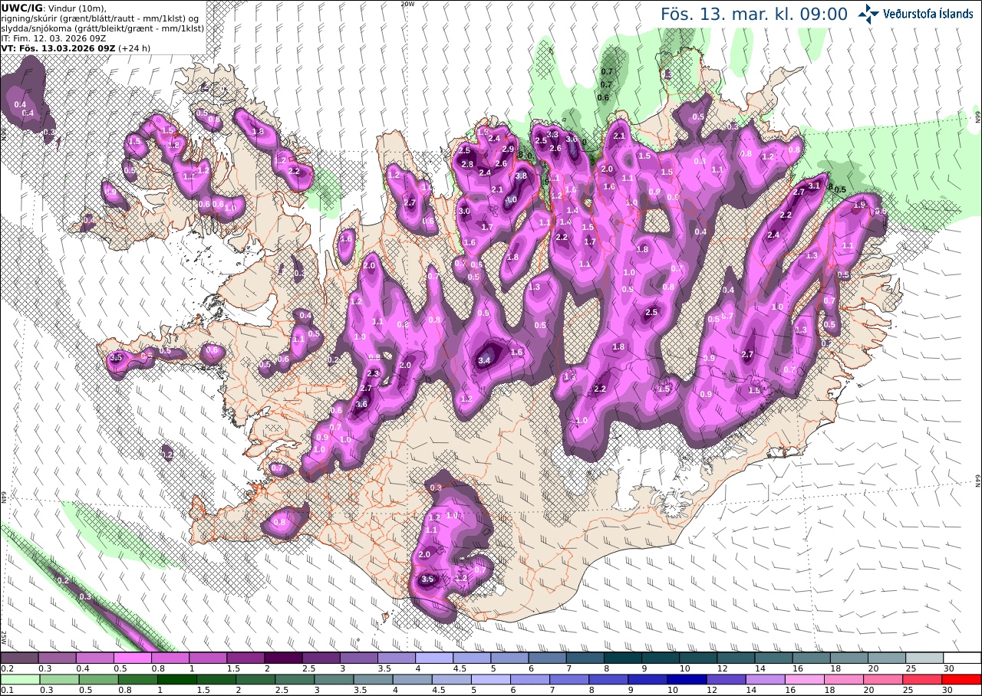Viewport: 982px width, 696px height.
Task: Click the 3.8 snowfall value in the north
Action: [x=521, y=176]
